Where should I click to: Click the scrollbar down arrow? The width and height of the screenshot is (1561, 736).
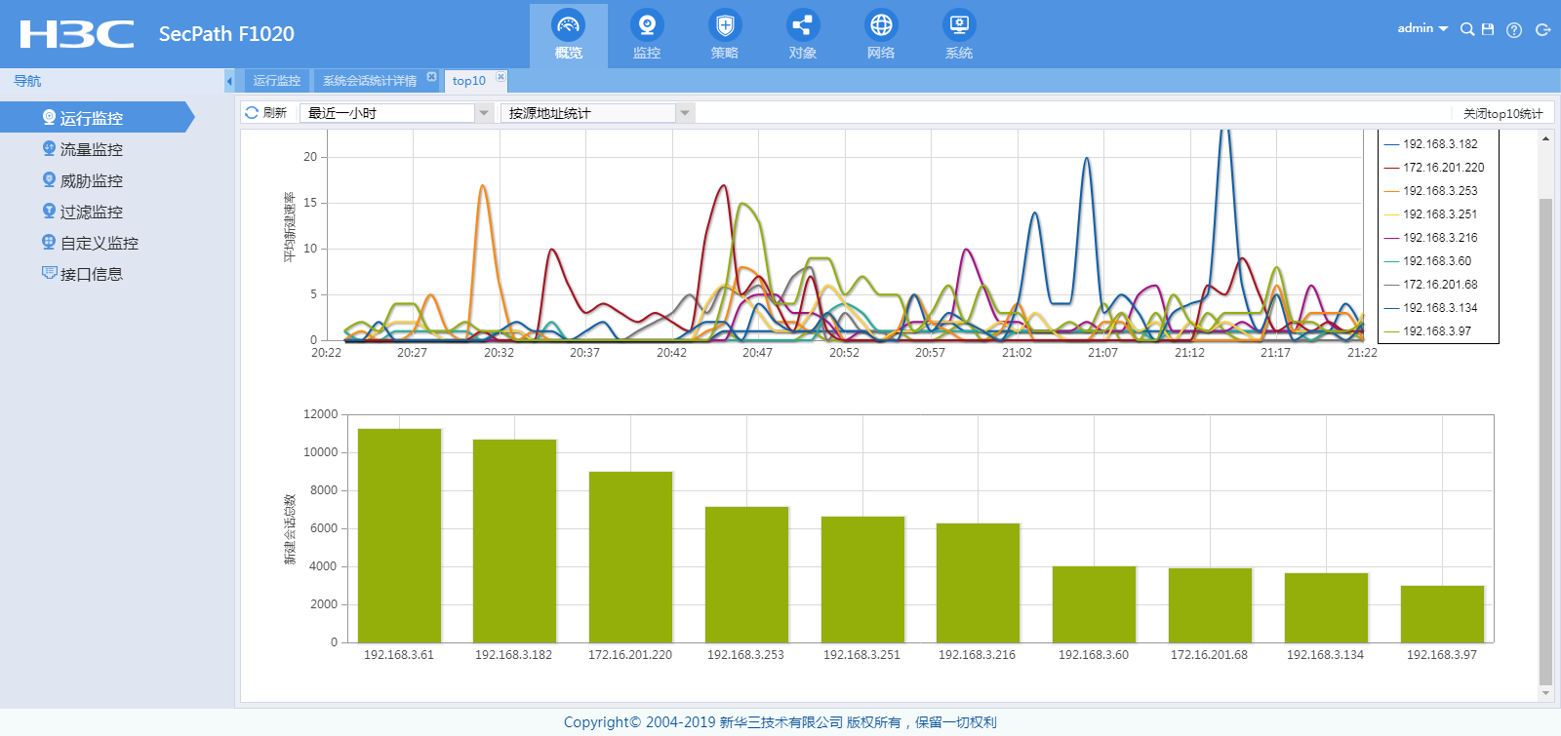point(1545,693)
